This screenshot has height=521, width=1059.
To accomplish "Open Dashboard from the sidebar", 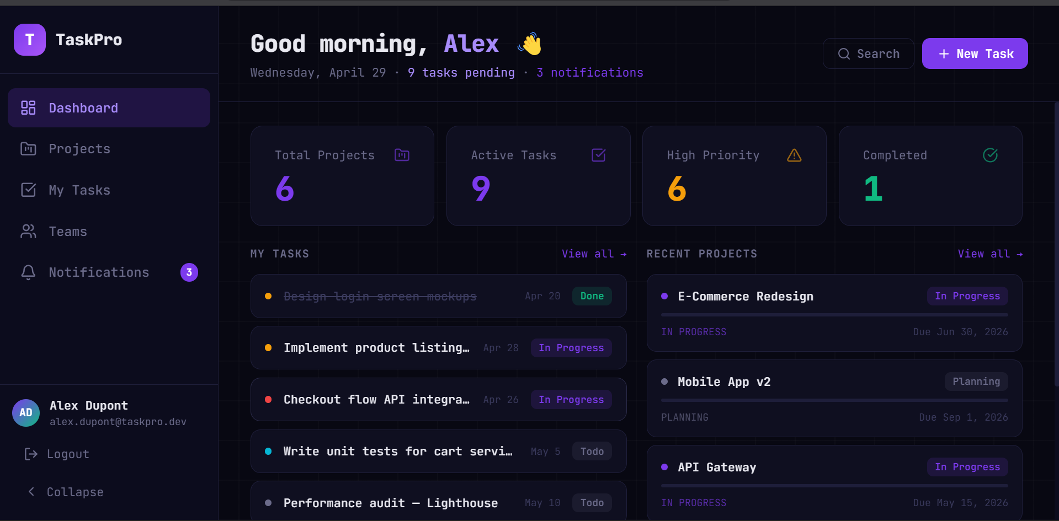I will [109, 108].
